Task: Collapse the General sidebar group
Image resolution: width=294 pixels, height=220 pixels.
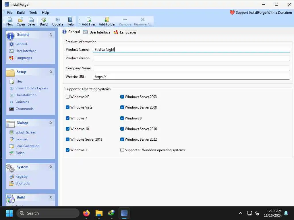Action: 51,35
